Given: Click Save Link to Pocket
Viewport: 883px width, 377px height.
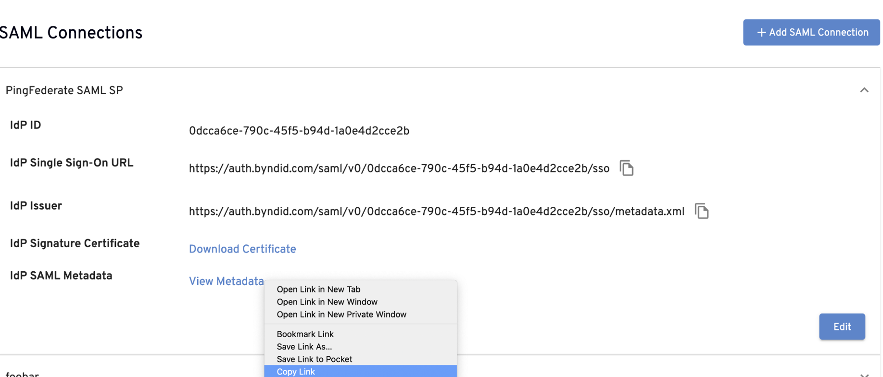Looking at the screenshot, I should (314, 359).
